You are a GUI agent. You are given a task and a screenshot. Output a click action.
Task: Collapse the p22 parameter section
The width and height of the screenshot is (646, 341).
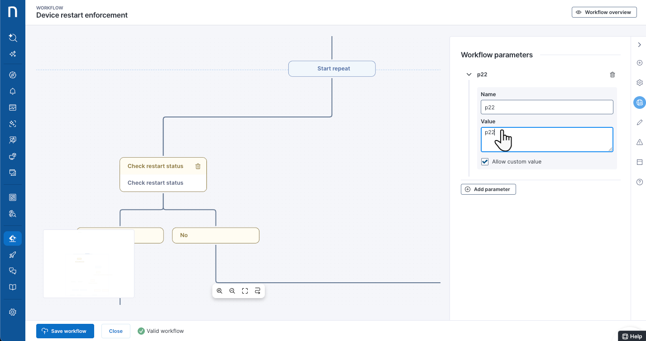point(469,75)
